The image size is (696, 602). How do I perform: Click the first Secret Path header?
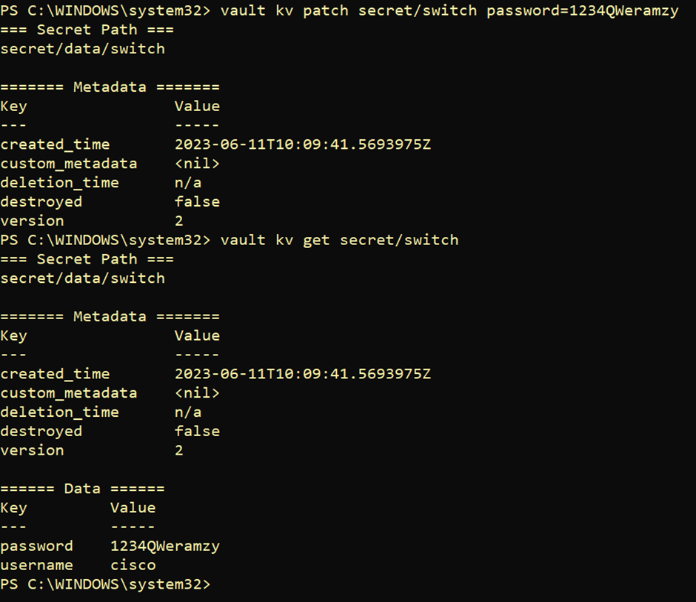pyautogui.click(x=87, y=30)
